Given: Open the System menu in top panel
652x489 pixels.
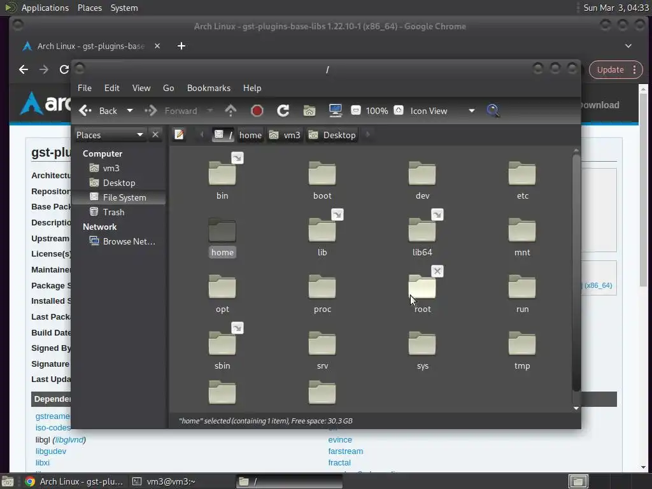Looking at the screenshot, I should click(x=124, y=8).
